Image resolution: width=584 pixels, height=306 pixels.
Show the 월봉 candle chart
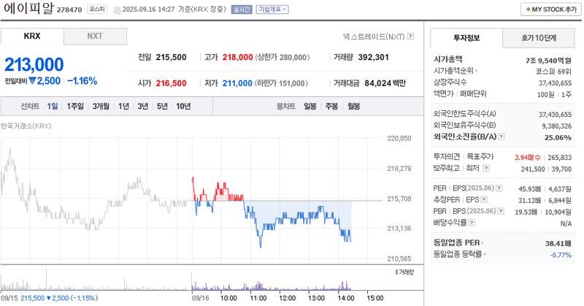pos(354,107)
